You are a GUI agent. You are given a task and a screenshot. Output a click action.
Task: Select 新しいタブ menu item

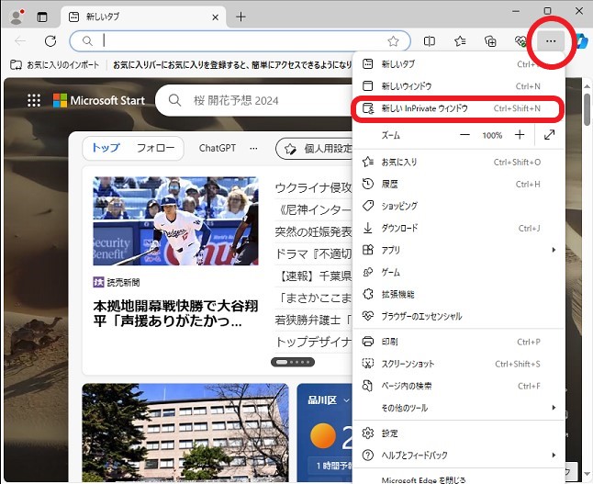click(458, 64)
